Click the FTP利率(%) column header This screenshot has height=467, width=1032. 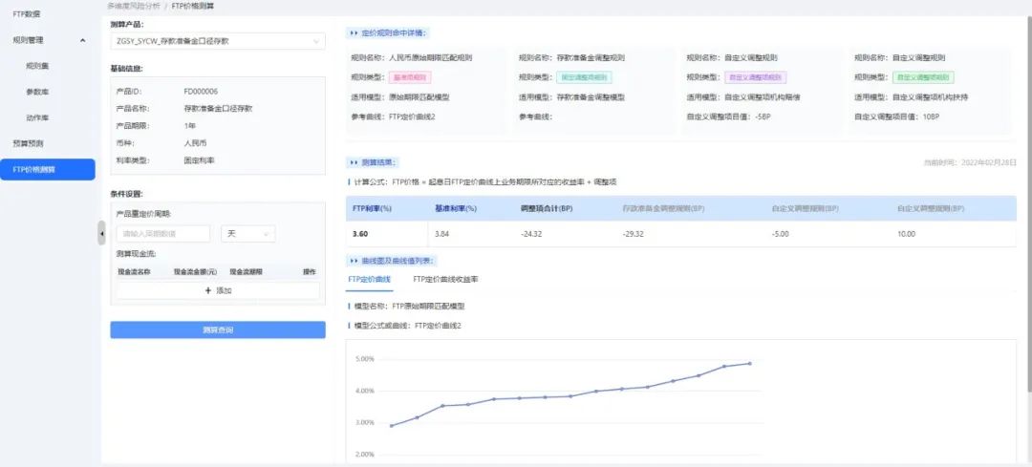pos(373,208)
